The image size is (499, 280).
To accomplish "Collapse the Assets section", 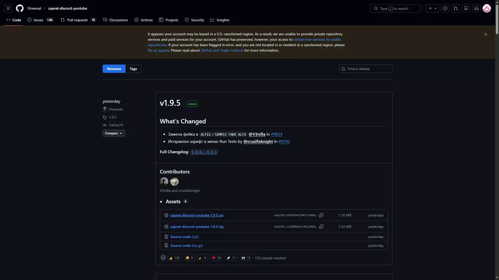I will point(161,202).
